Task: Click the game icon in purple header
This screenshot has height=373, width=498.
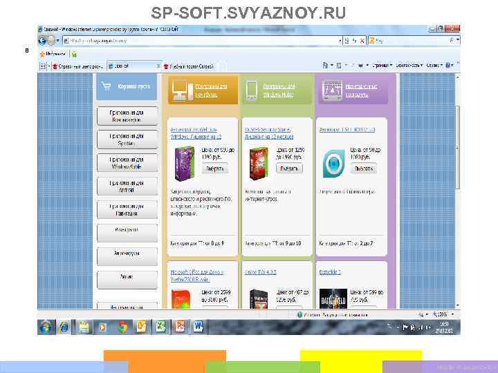Action: pos(332,90)
